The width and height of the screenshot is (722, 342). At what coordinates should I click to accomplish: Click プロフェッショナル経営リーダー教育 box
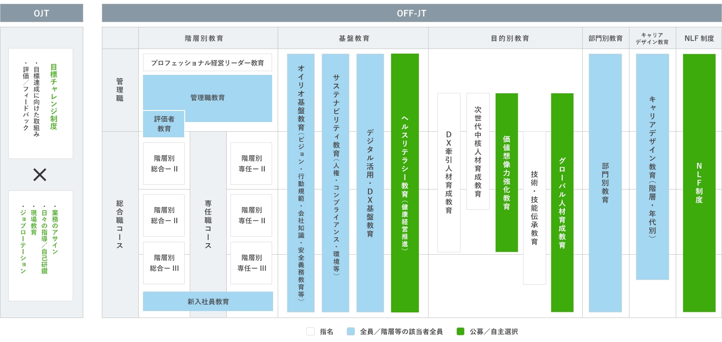[207, 62]
